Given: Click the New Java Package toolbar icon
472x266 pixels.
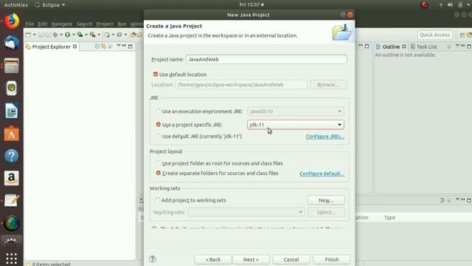Looking at the screenshot, I should pyautogui.click(x=107, y=35).
